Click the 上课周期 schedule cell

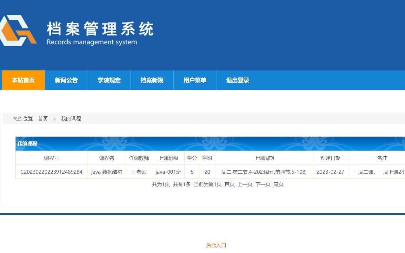tap(264, 172)
